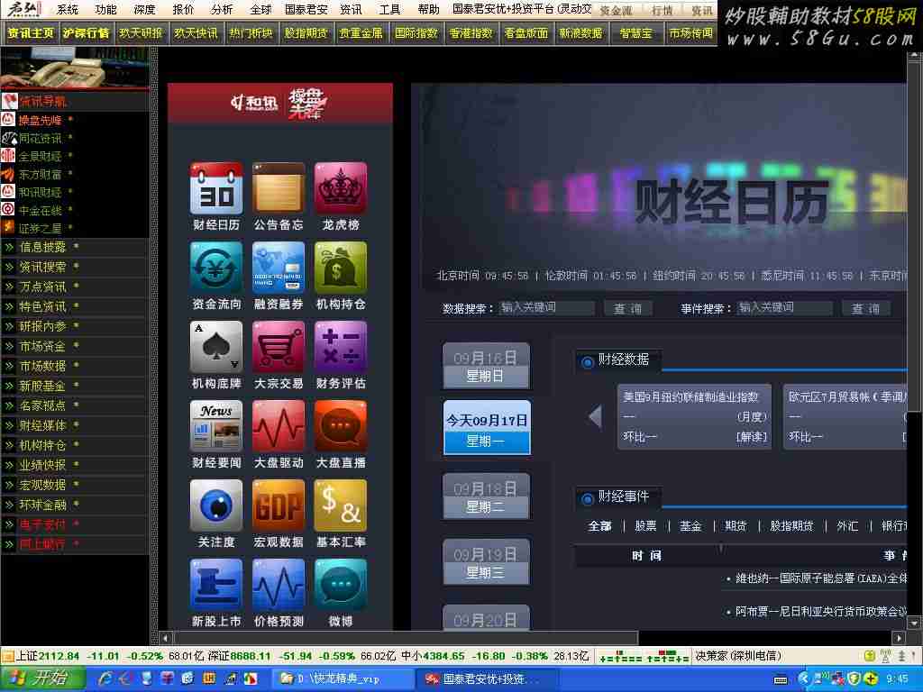Open the 财经日历 calendar icon
923x692 pixels.
pos(216,188)
